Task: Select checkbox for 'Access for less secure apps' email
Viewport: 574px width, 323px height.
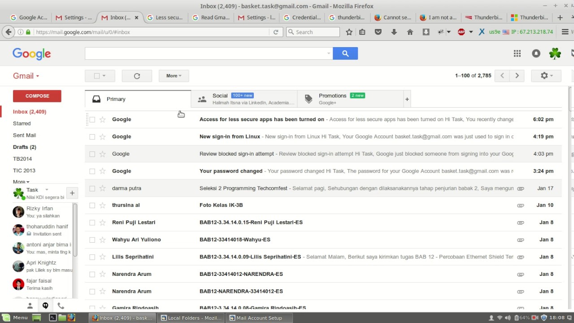Action: pyautogui.click(x=92, y=119)
